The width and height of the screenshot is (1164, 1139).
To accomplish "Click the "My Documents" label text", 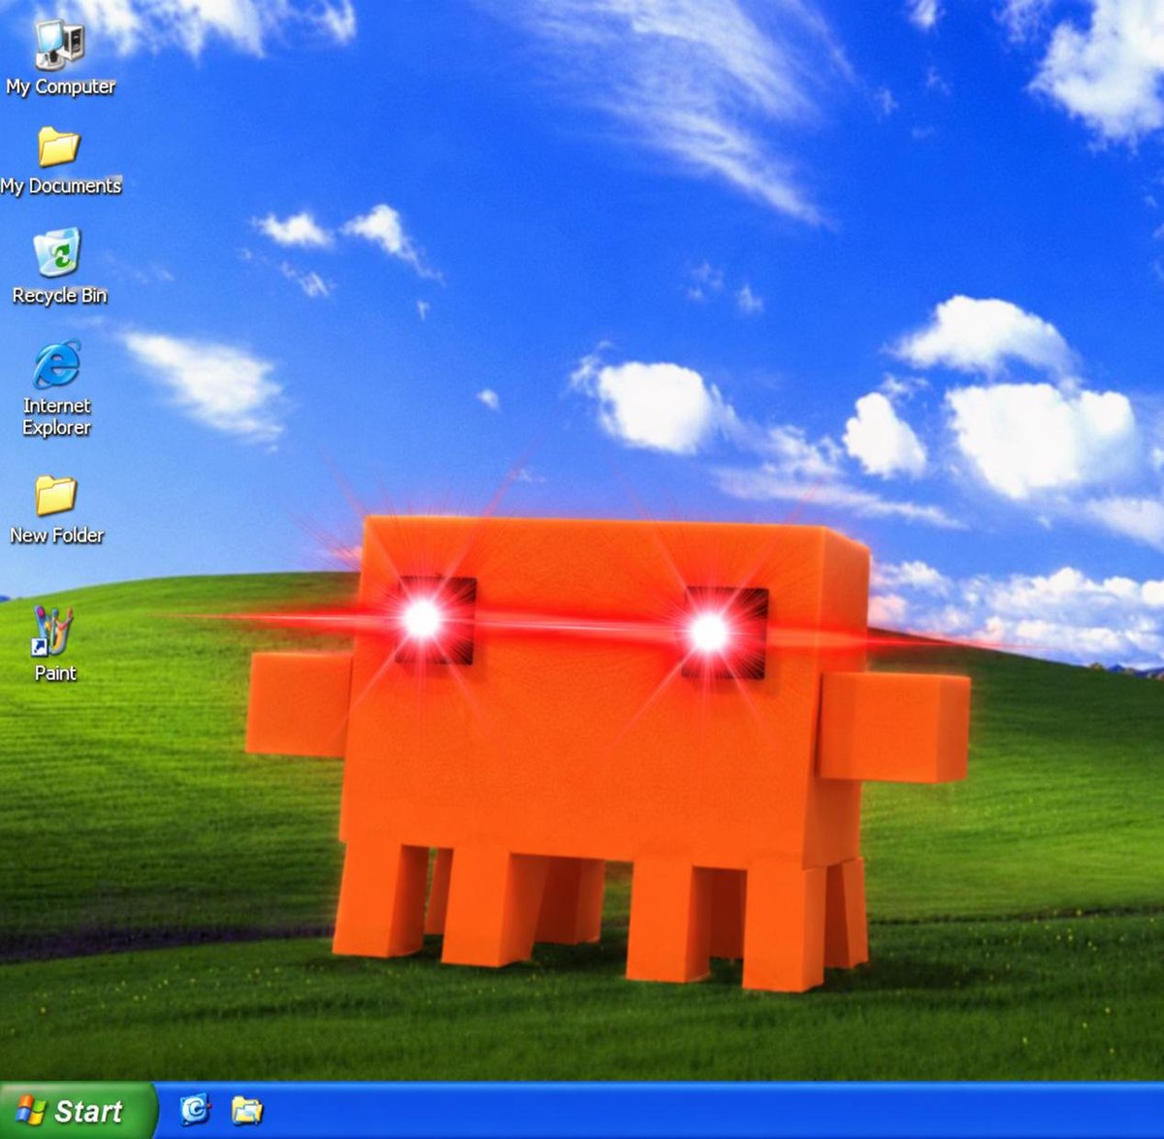I will [x=61, y=185].
